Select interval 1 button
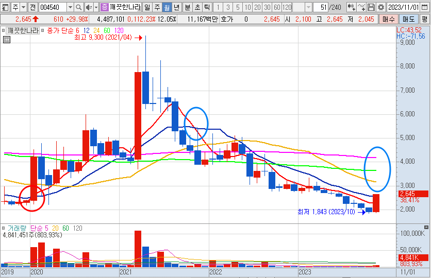The width and height of the screenshot is (431, 278). pyautogui.click(x=218, y=7)
